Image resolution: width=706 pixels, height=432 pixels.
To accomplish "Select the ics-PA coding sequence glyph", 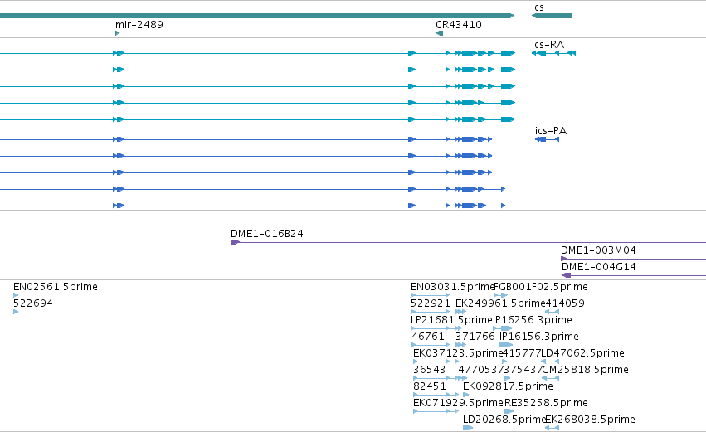I will point(547,139).
